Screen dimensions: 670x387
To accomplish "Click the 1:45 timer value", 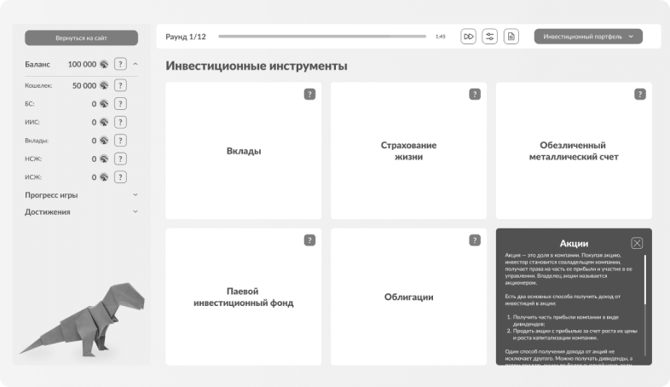I will [x=440, y=37].
